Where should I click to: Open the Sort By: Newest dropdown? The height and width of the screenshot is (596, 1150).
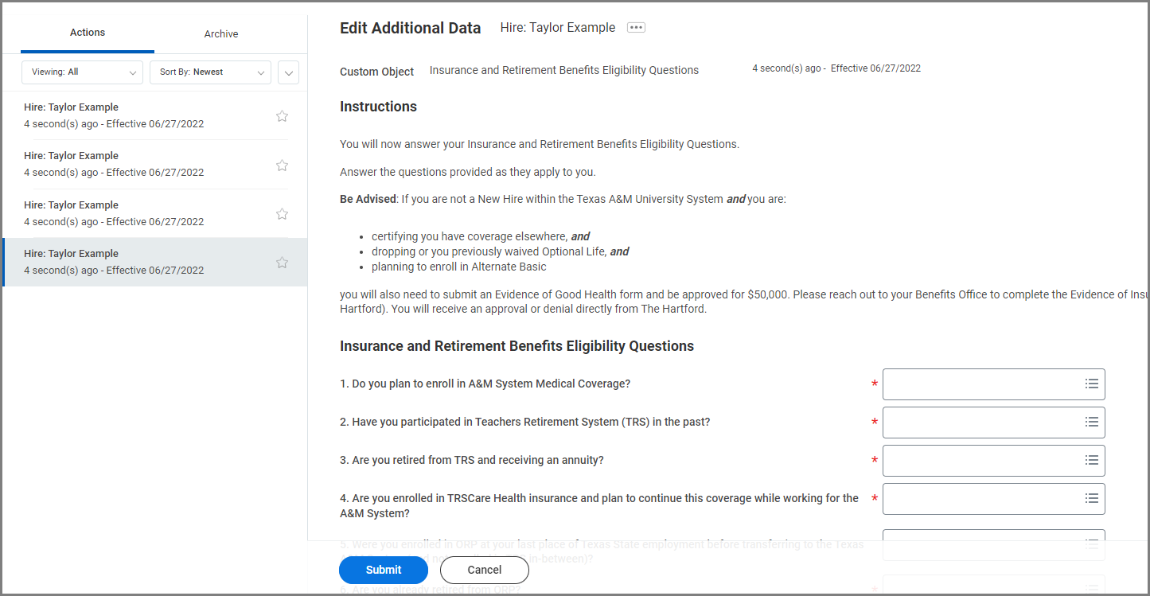[x=210, y=72]
